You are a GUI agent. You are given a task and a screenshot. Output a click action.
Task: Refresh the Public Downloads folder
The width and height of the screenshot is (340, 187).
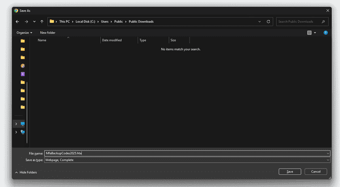[268, 22]
